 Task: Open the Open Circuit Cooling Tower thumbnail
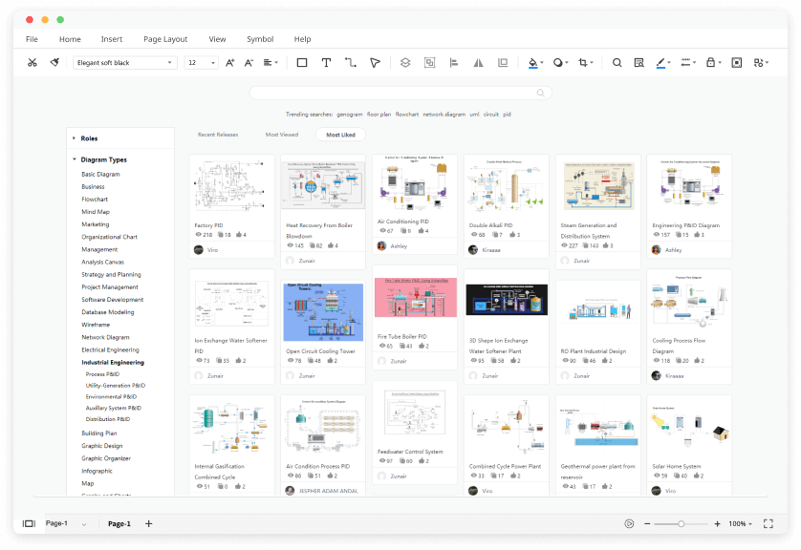click(323, 311)
